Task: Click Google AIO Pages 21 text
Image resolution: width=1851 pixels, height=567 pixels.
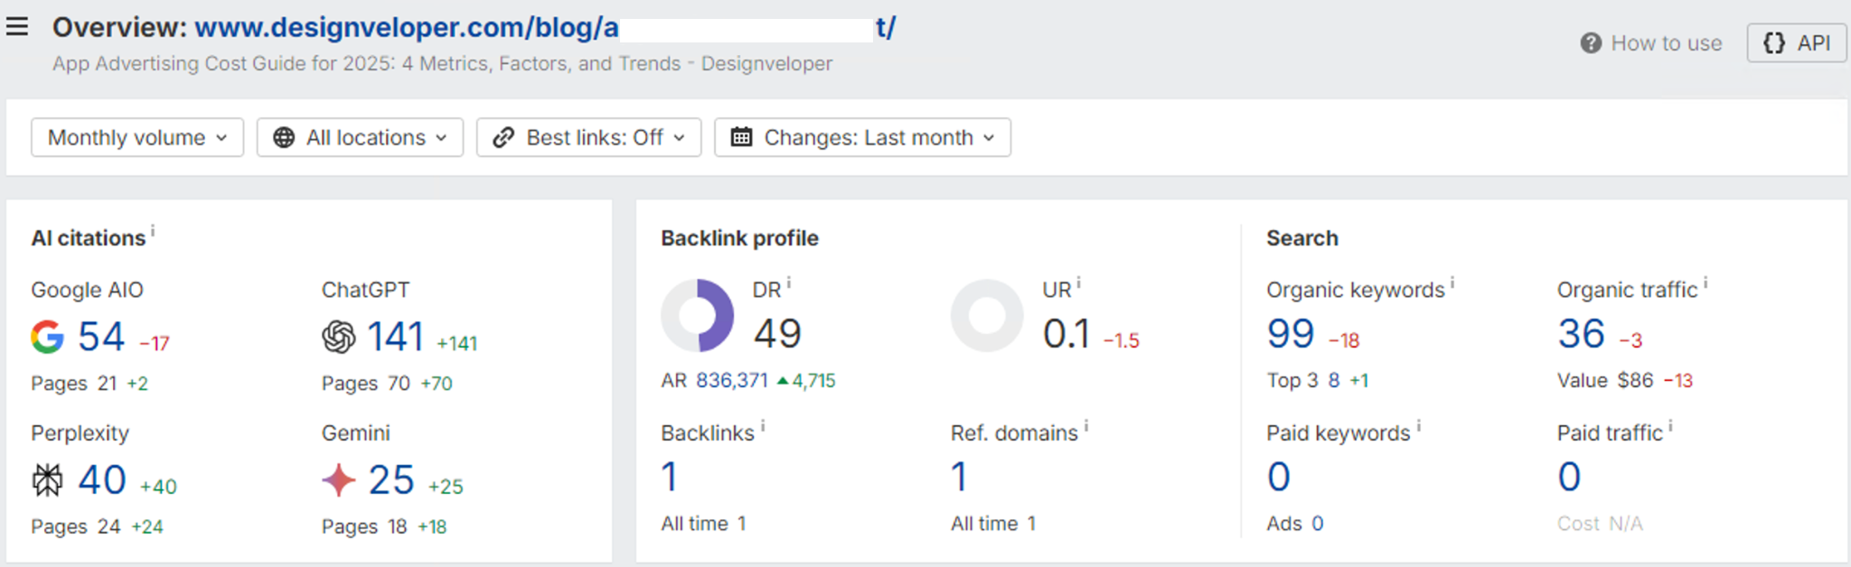Action: pos(74,384)
